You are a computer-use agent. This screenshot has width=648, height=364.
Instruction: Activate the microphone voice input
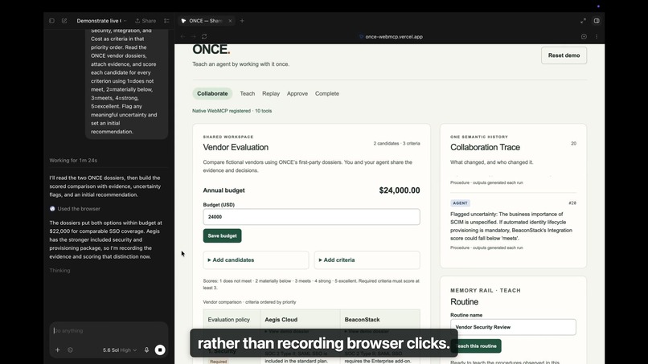pyautogui.click(x=146, y=350)
